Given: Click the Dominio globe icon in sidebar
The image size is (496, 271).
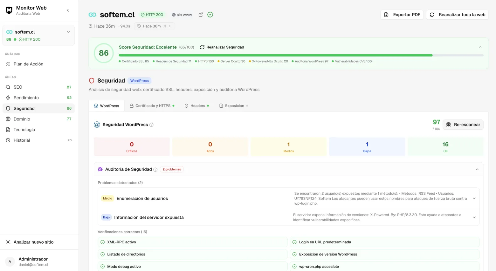Looking at the screenshot, I should tap(8, 119).
